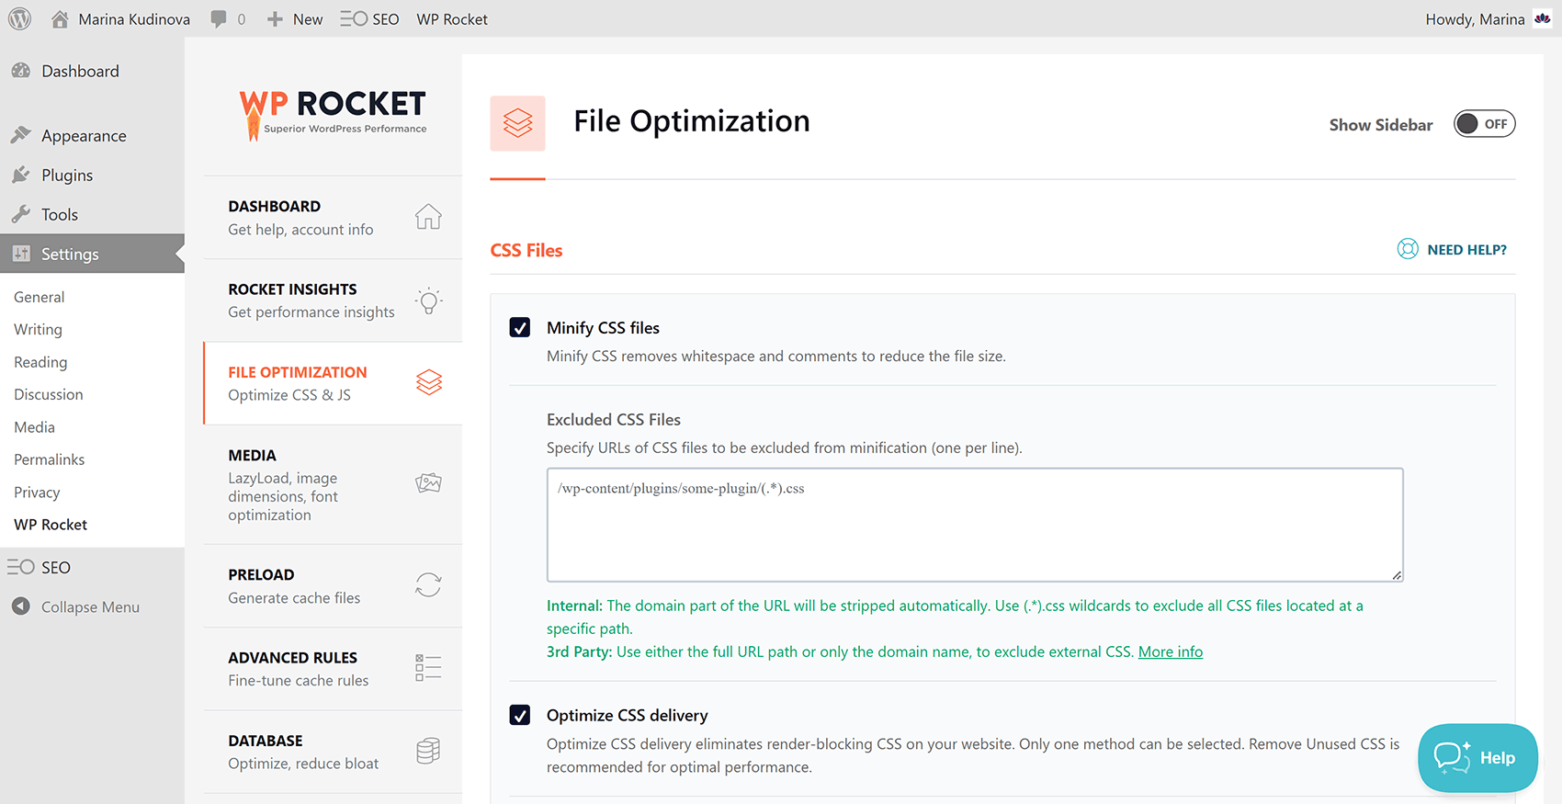Open the Tools menu
The height and width of the screenshot is (804, 1562).
click(x=92, y=214)
